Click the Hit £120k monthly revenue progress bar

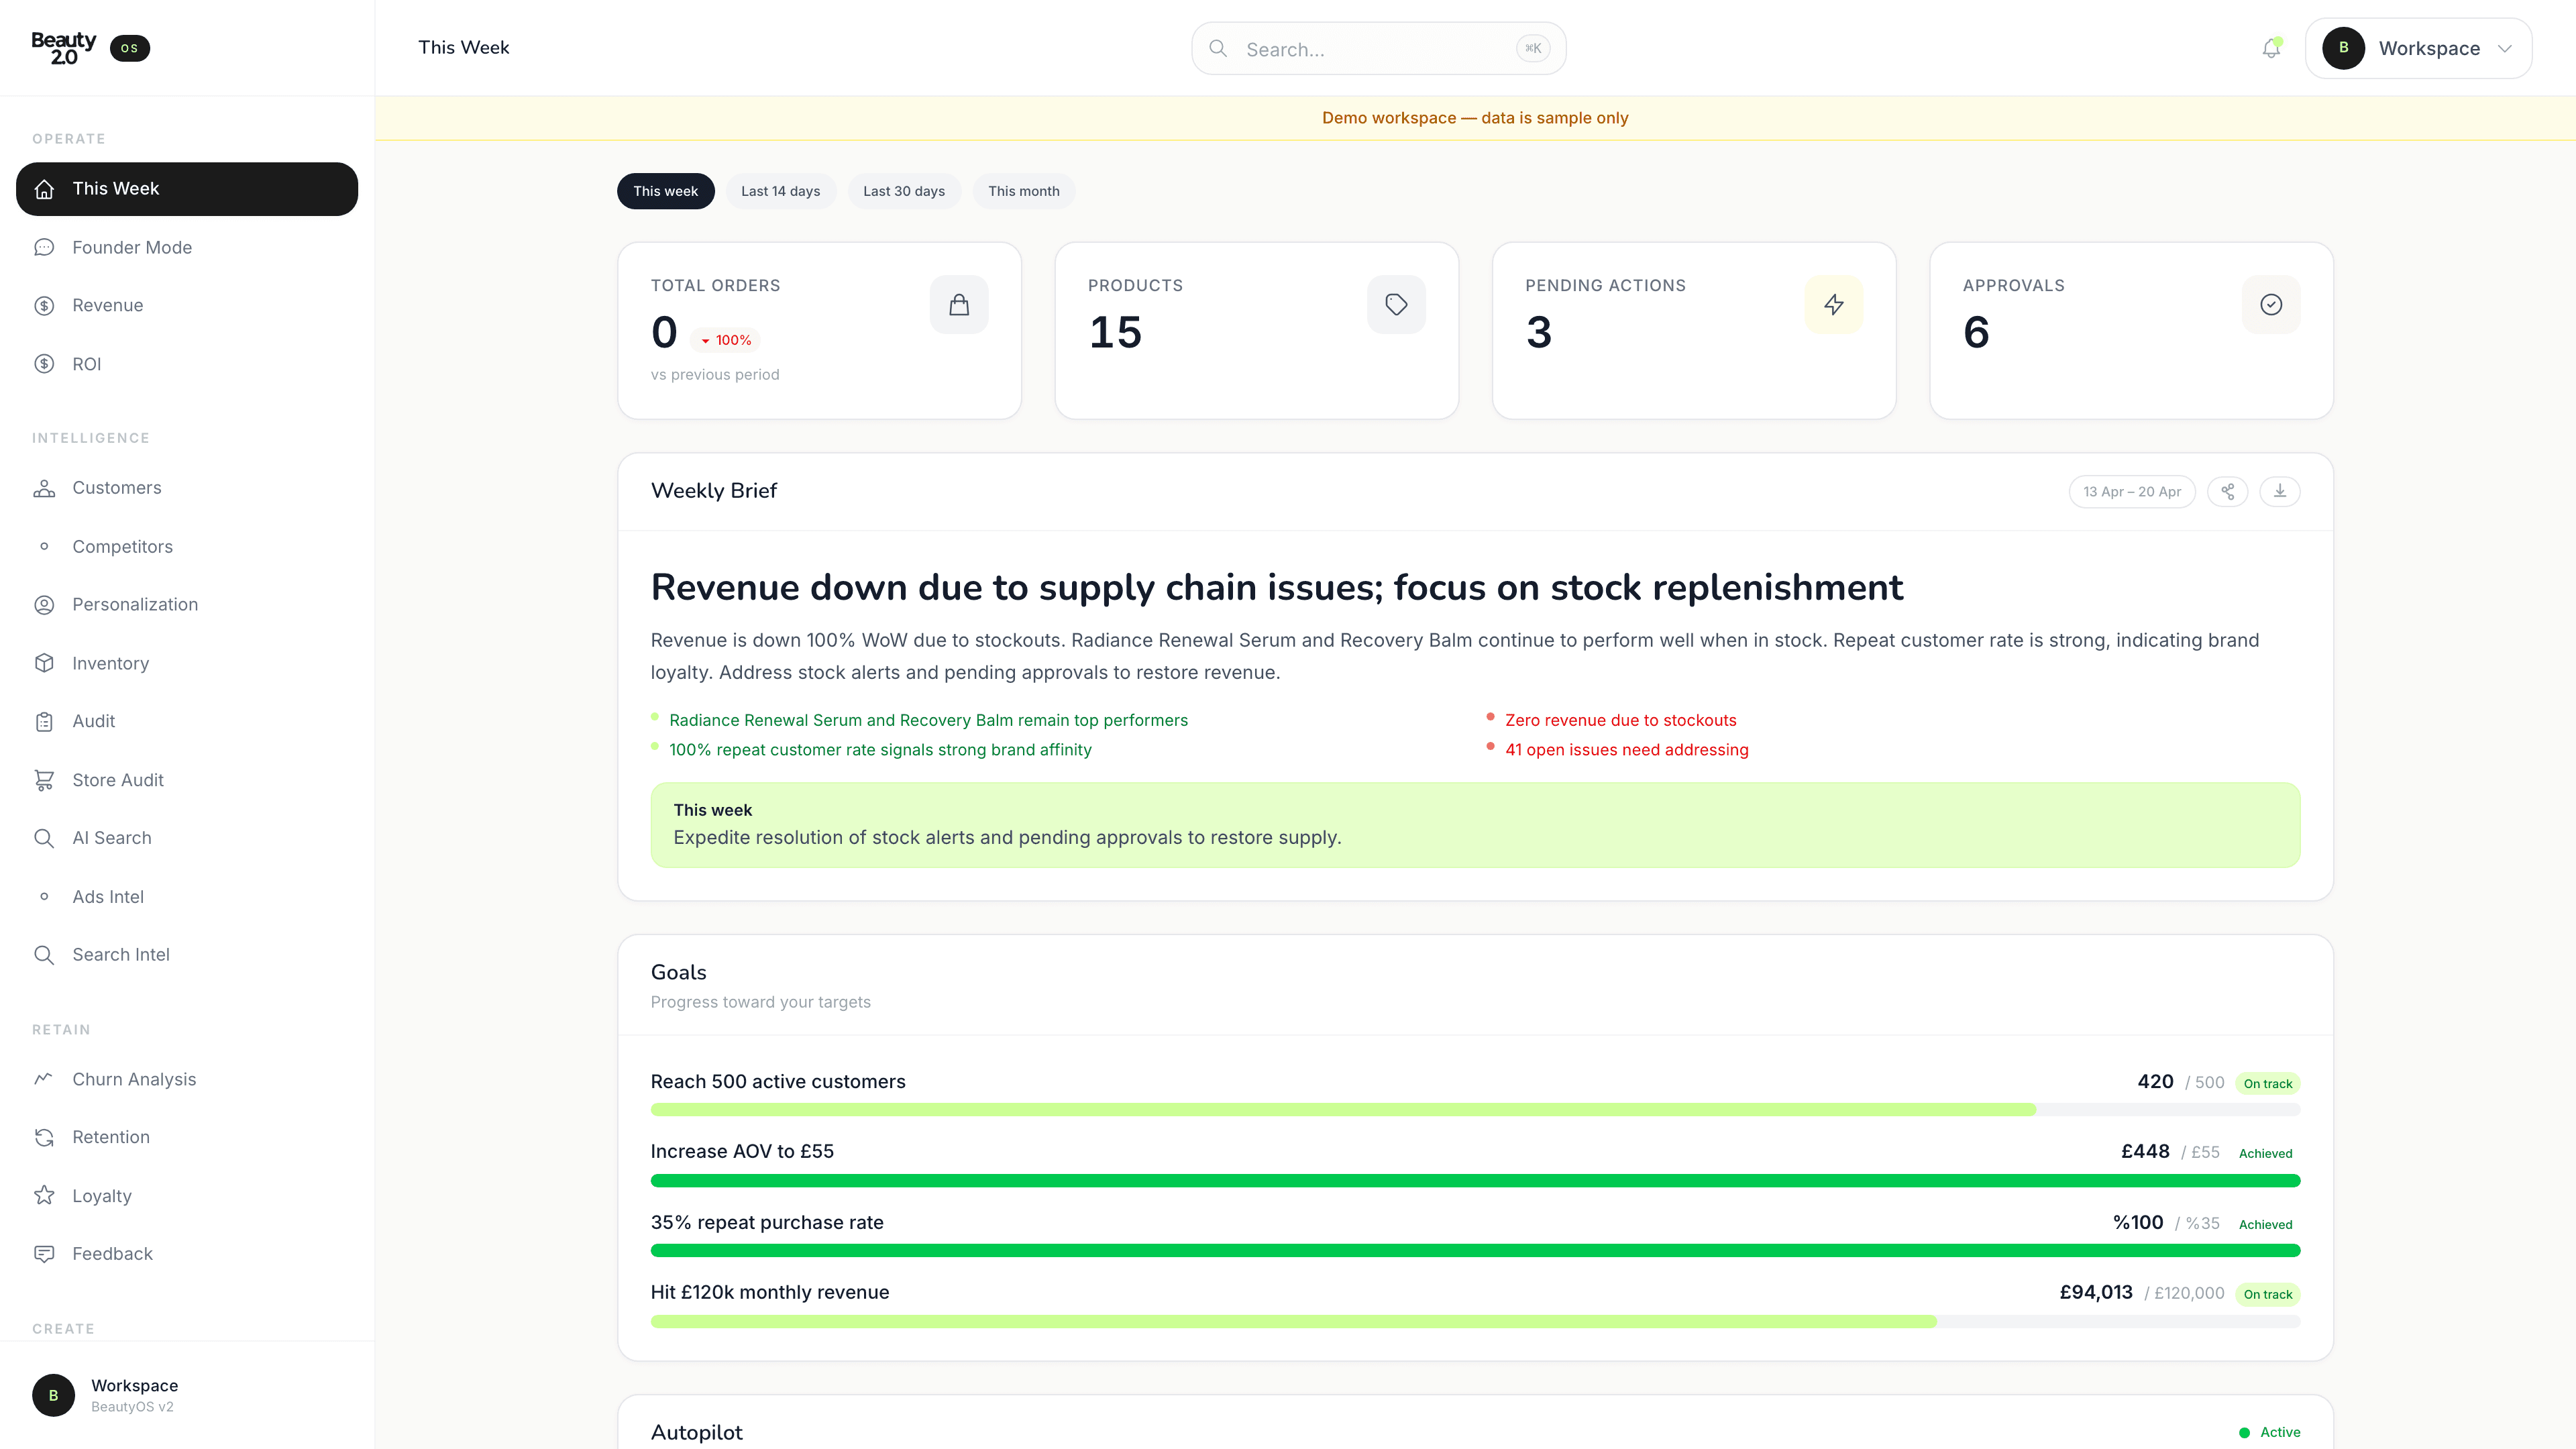point(1476,1322)
